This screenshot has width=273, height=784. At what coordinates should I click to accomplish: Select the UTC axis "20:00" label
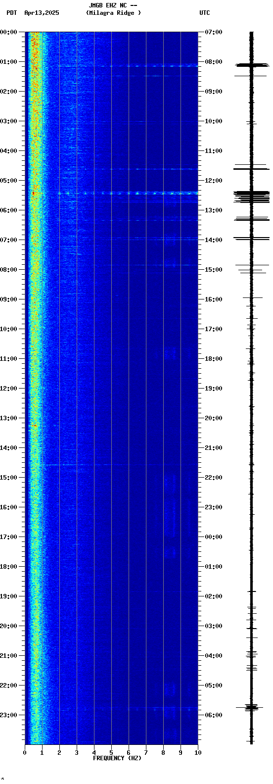[214, 418]
